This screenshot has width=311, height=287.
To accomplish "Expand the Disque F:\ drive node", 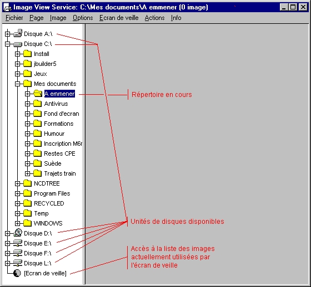I will click(7, 253).
